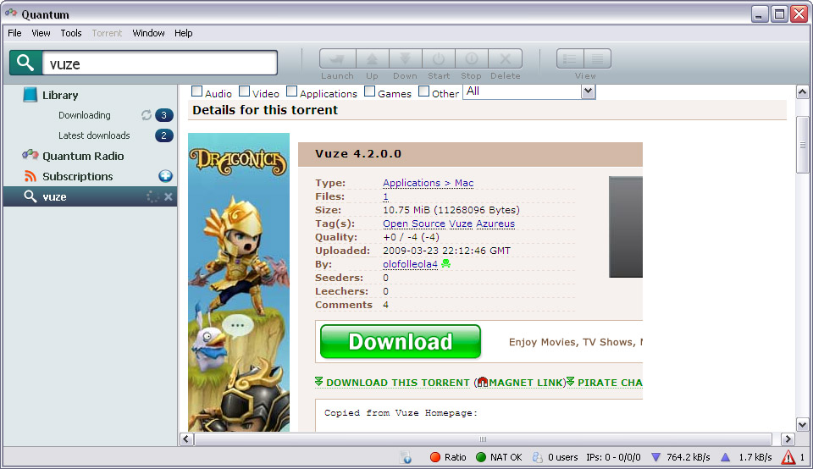Click the Downloading count badge 3
The width and height of the screenshot is (813, 469).
(x=163, y=115)
